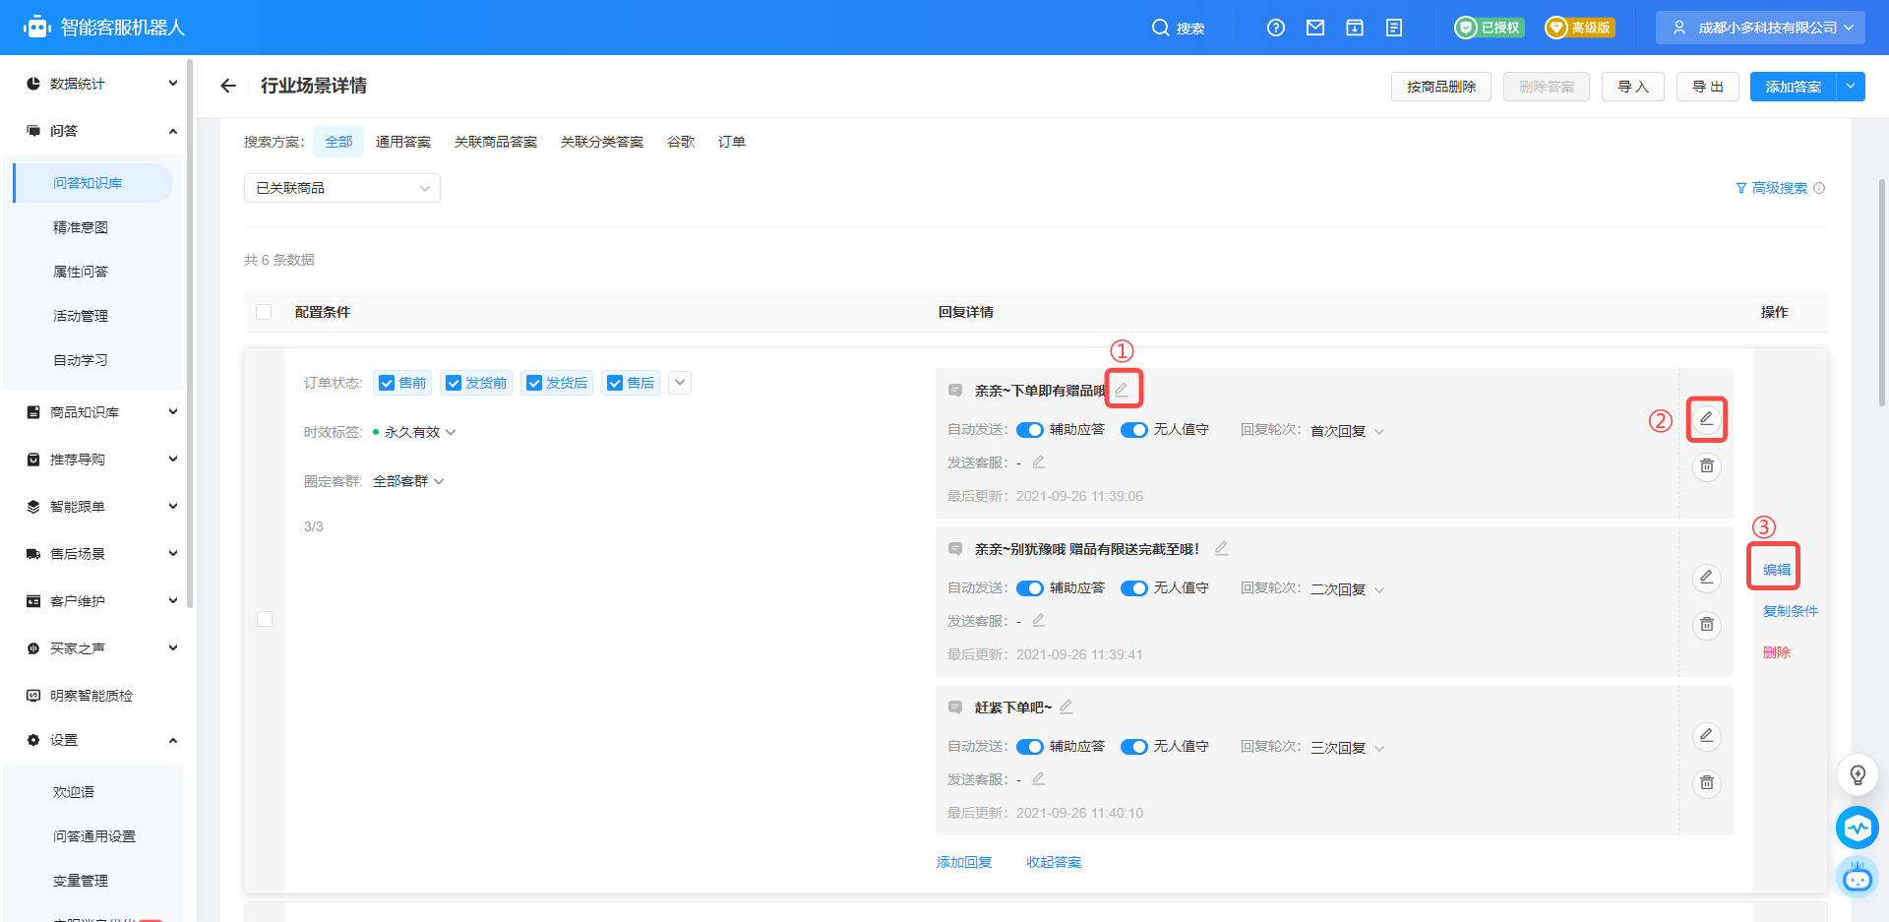Viewport: 1889px width, 922px height.
Task: Toggle 无人值守 switch in 三次回复 answer
Action: pyautogui.click(x=1134, y=747)
